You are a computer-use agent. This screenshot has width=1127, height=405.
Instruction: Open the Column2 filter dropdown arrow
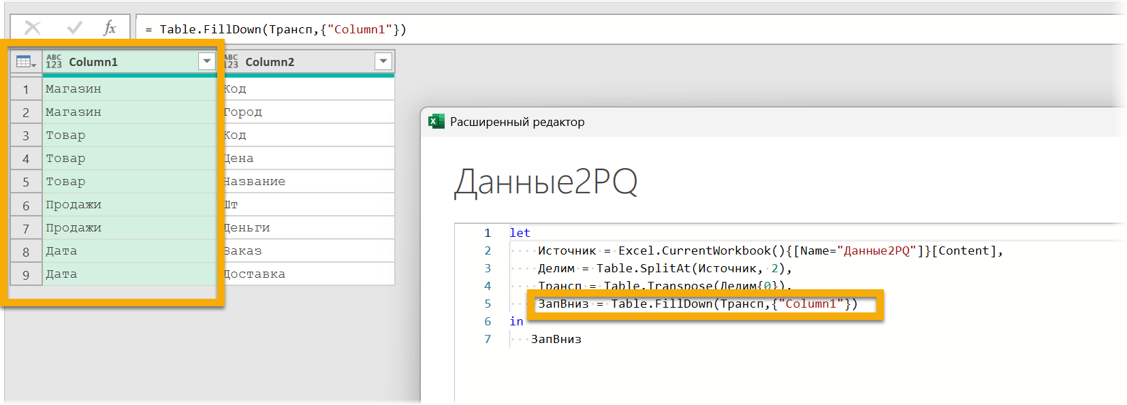click(x=383, y=61)
